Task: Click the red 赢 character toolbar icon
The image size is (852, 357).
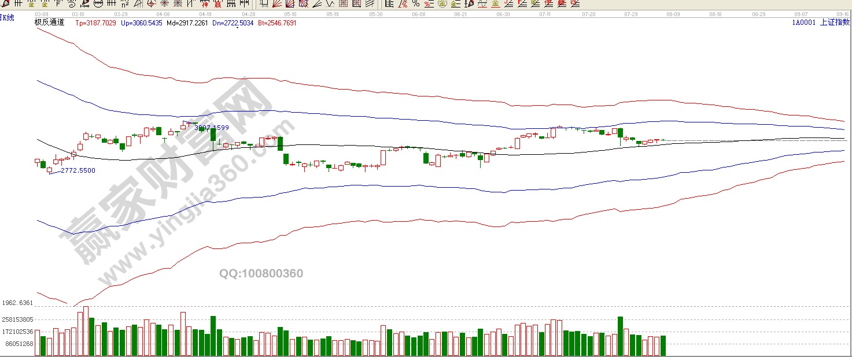Action: [x=217, y=4]
